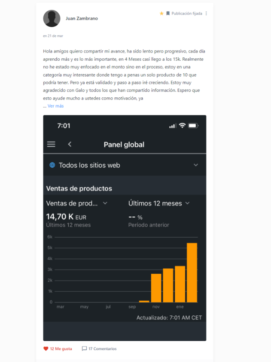Viewport: 271px width, 362px height.
Task: Click the nov bar in the sales chart
Action: pos(156,288)
